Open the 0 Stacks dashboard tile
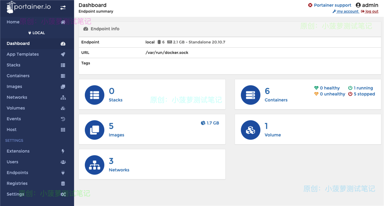 [x=152, y=94]
